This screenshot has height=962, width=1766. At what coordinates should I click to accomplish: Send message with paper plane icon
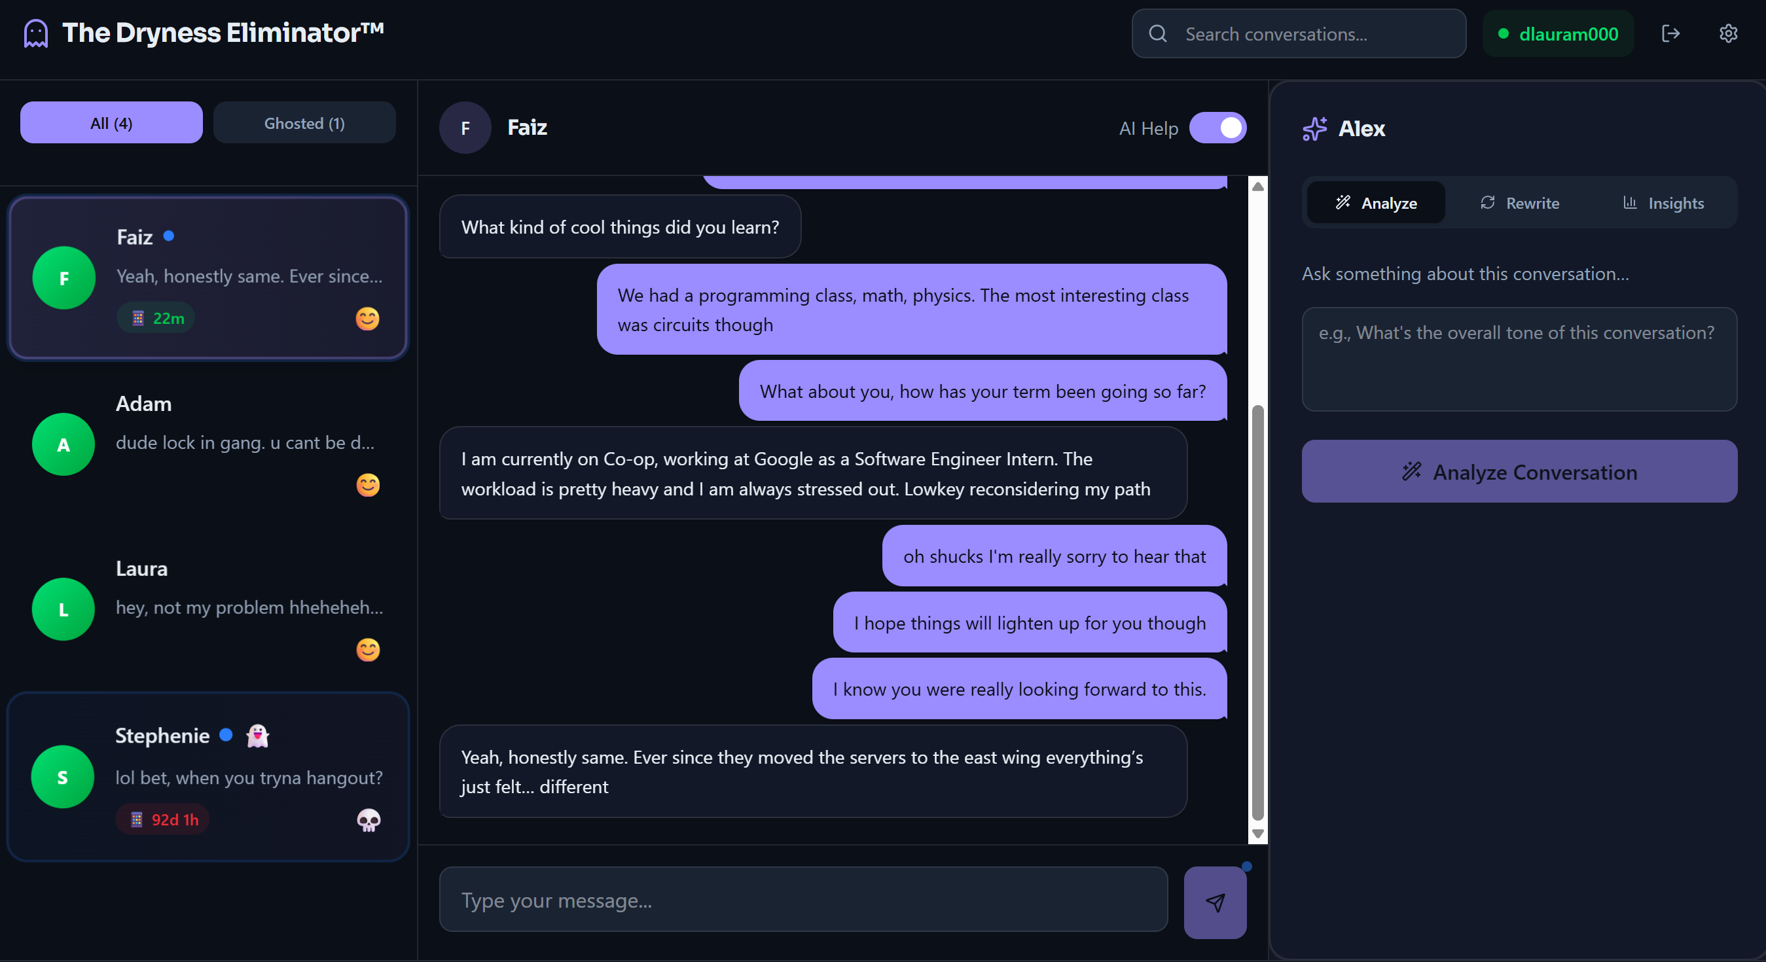(x=1215, y=902)
